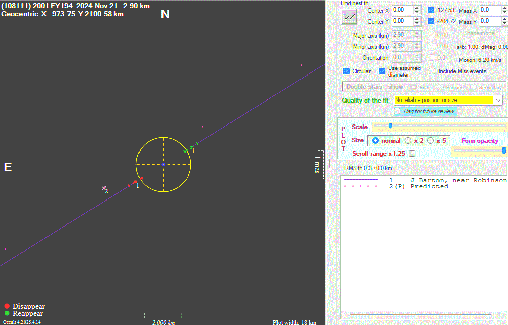The width and height of the screenshot is (508, 325).
Task: Enable Include Miss events checkbox
Action: (432, 71)
